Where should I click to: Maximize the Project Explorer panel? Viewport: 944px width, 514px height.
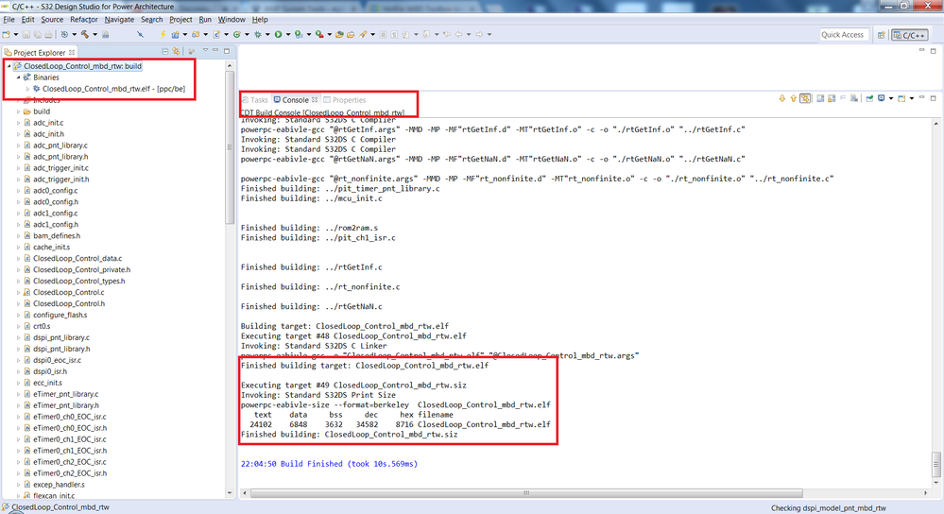coord(227,51)
